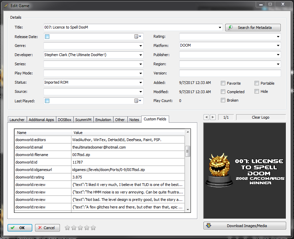Viewport: 294px width, 239px height.
Task: Click the doomworld:rating value 3.875
Action: (128, 177)
